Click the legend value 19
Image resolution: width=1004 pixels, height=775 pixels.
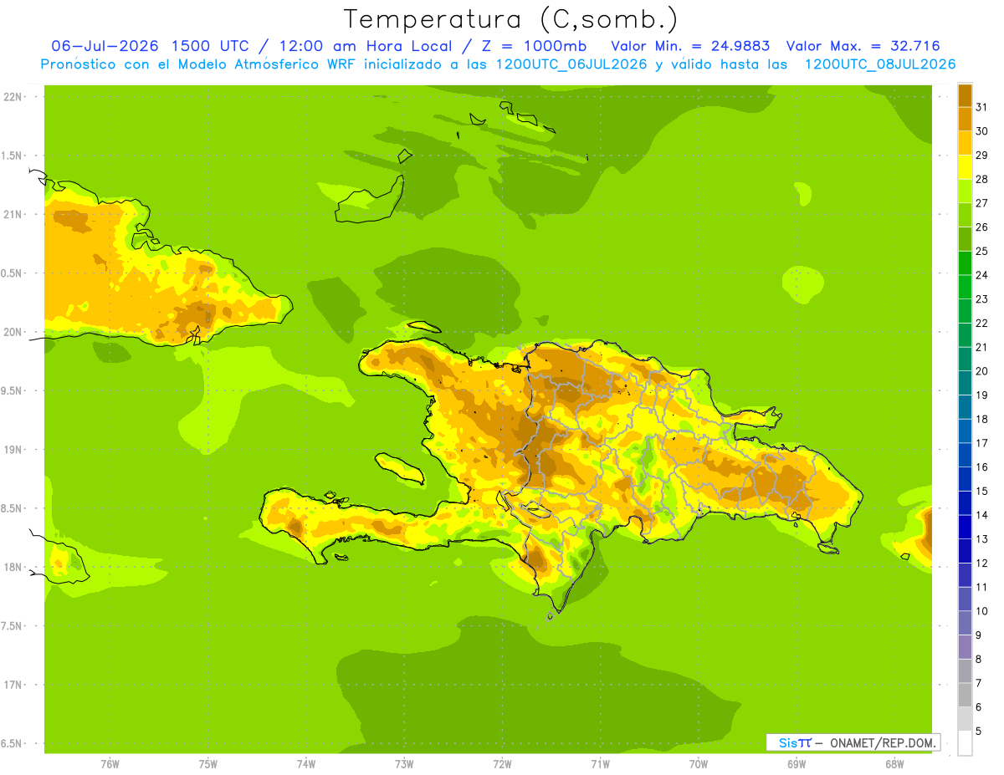tap(981, 395)
